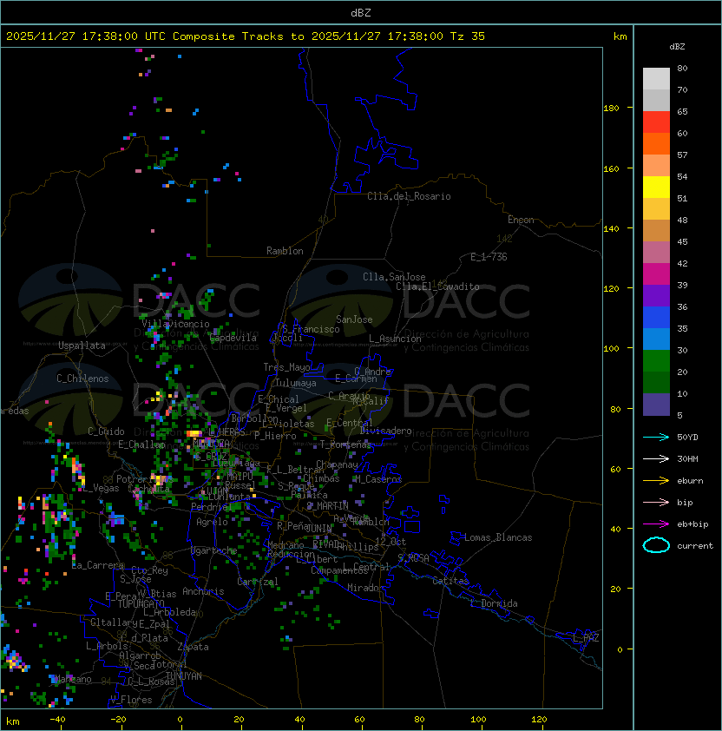The width and height of the screenshot is (722, 731).
Task: Click the 50YD legend label
Action: tap(687, 437)
